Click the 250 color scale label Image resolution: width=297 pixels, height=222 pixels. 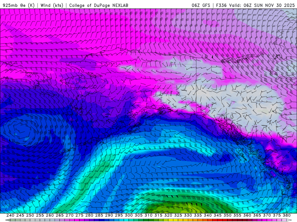[30, 215]
